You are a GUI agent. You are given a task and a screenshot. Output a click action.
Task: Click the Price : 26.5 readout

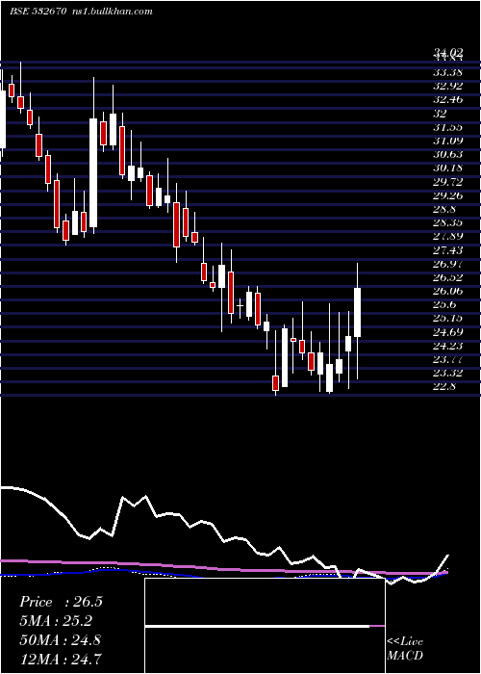click(61, 602)
